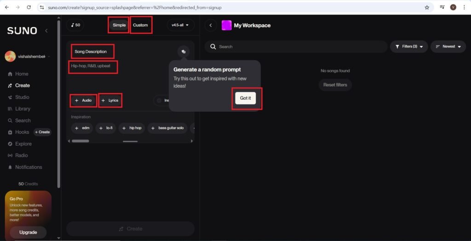Click the + Lyrics button
Image resolution: width=471 pixels, height=241 pixels.
[x=110, y=100]
